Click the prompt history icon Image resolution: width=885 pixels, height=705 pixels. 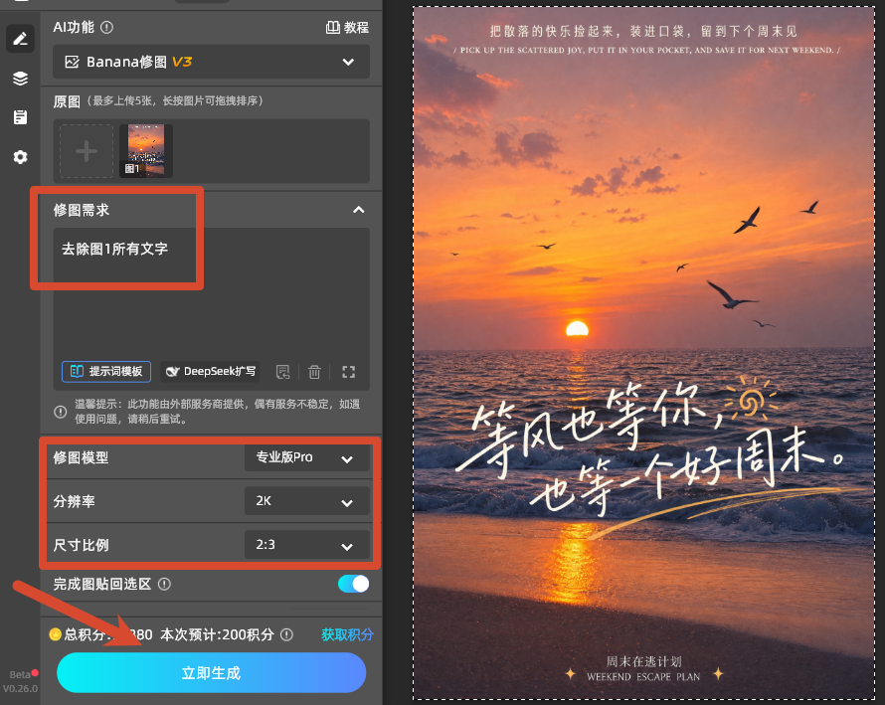pos(282,372)
